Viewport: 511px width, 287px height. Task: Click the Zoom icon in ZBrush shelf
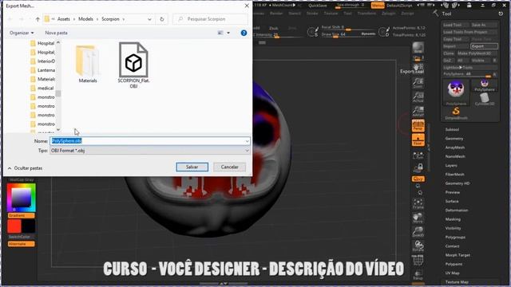coord(418,83)
